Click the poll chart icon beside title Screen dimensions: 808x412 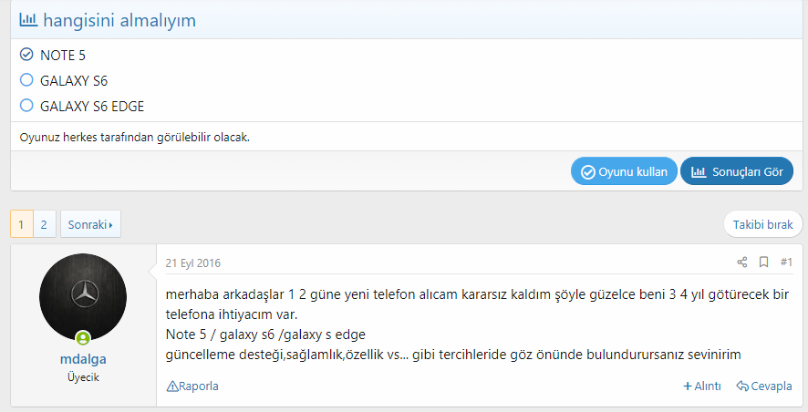pyautogui.click(x=28, y=20)
